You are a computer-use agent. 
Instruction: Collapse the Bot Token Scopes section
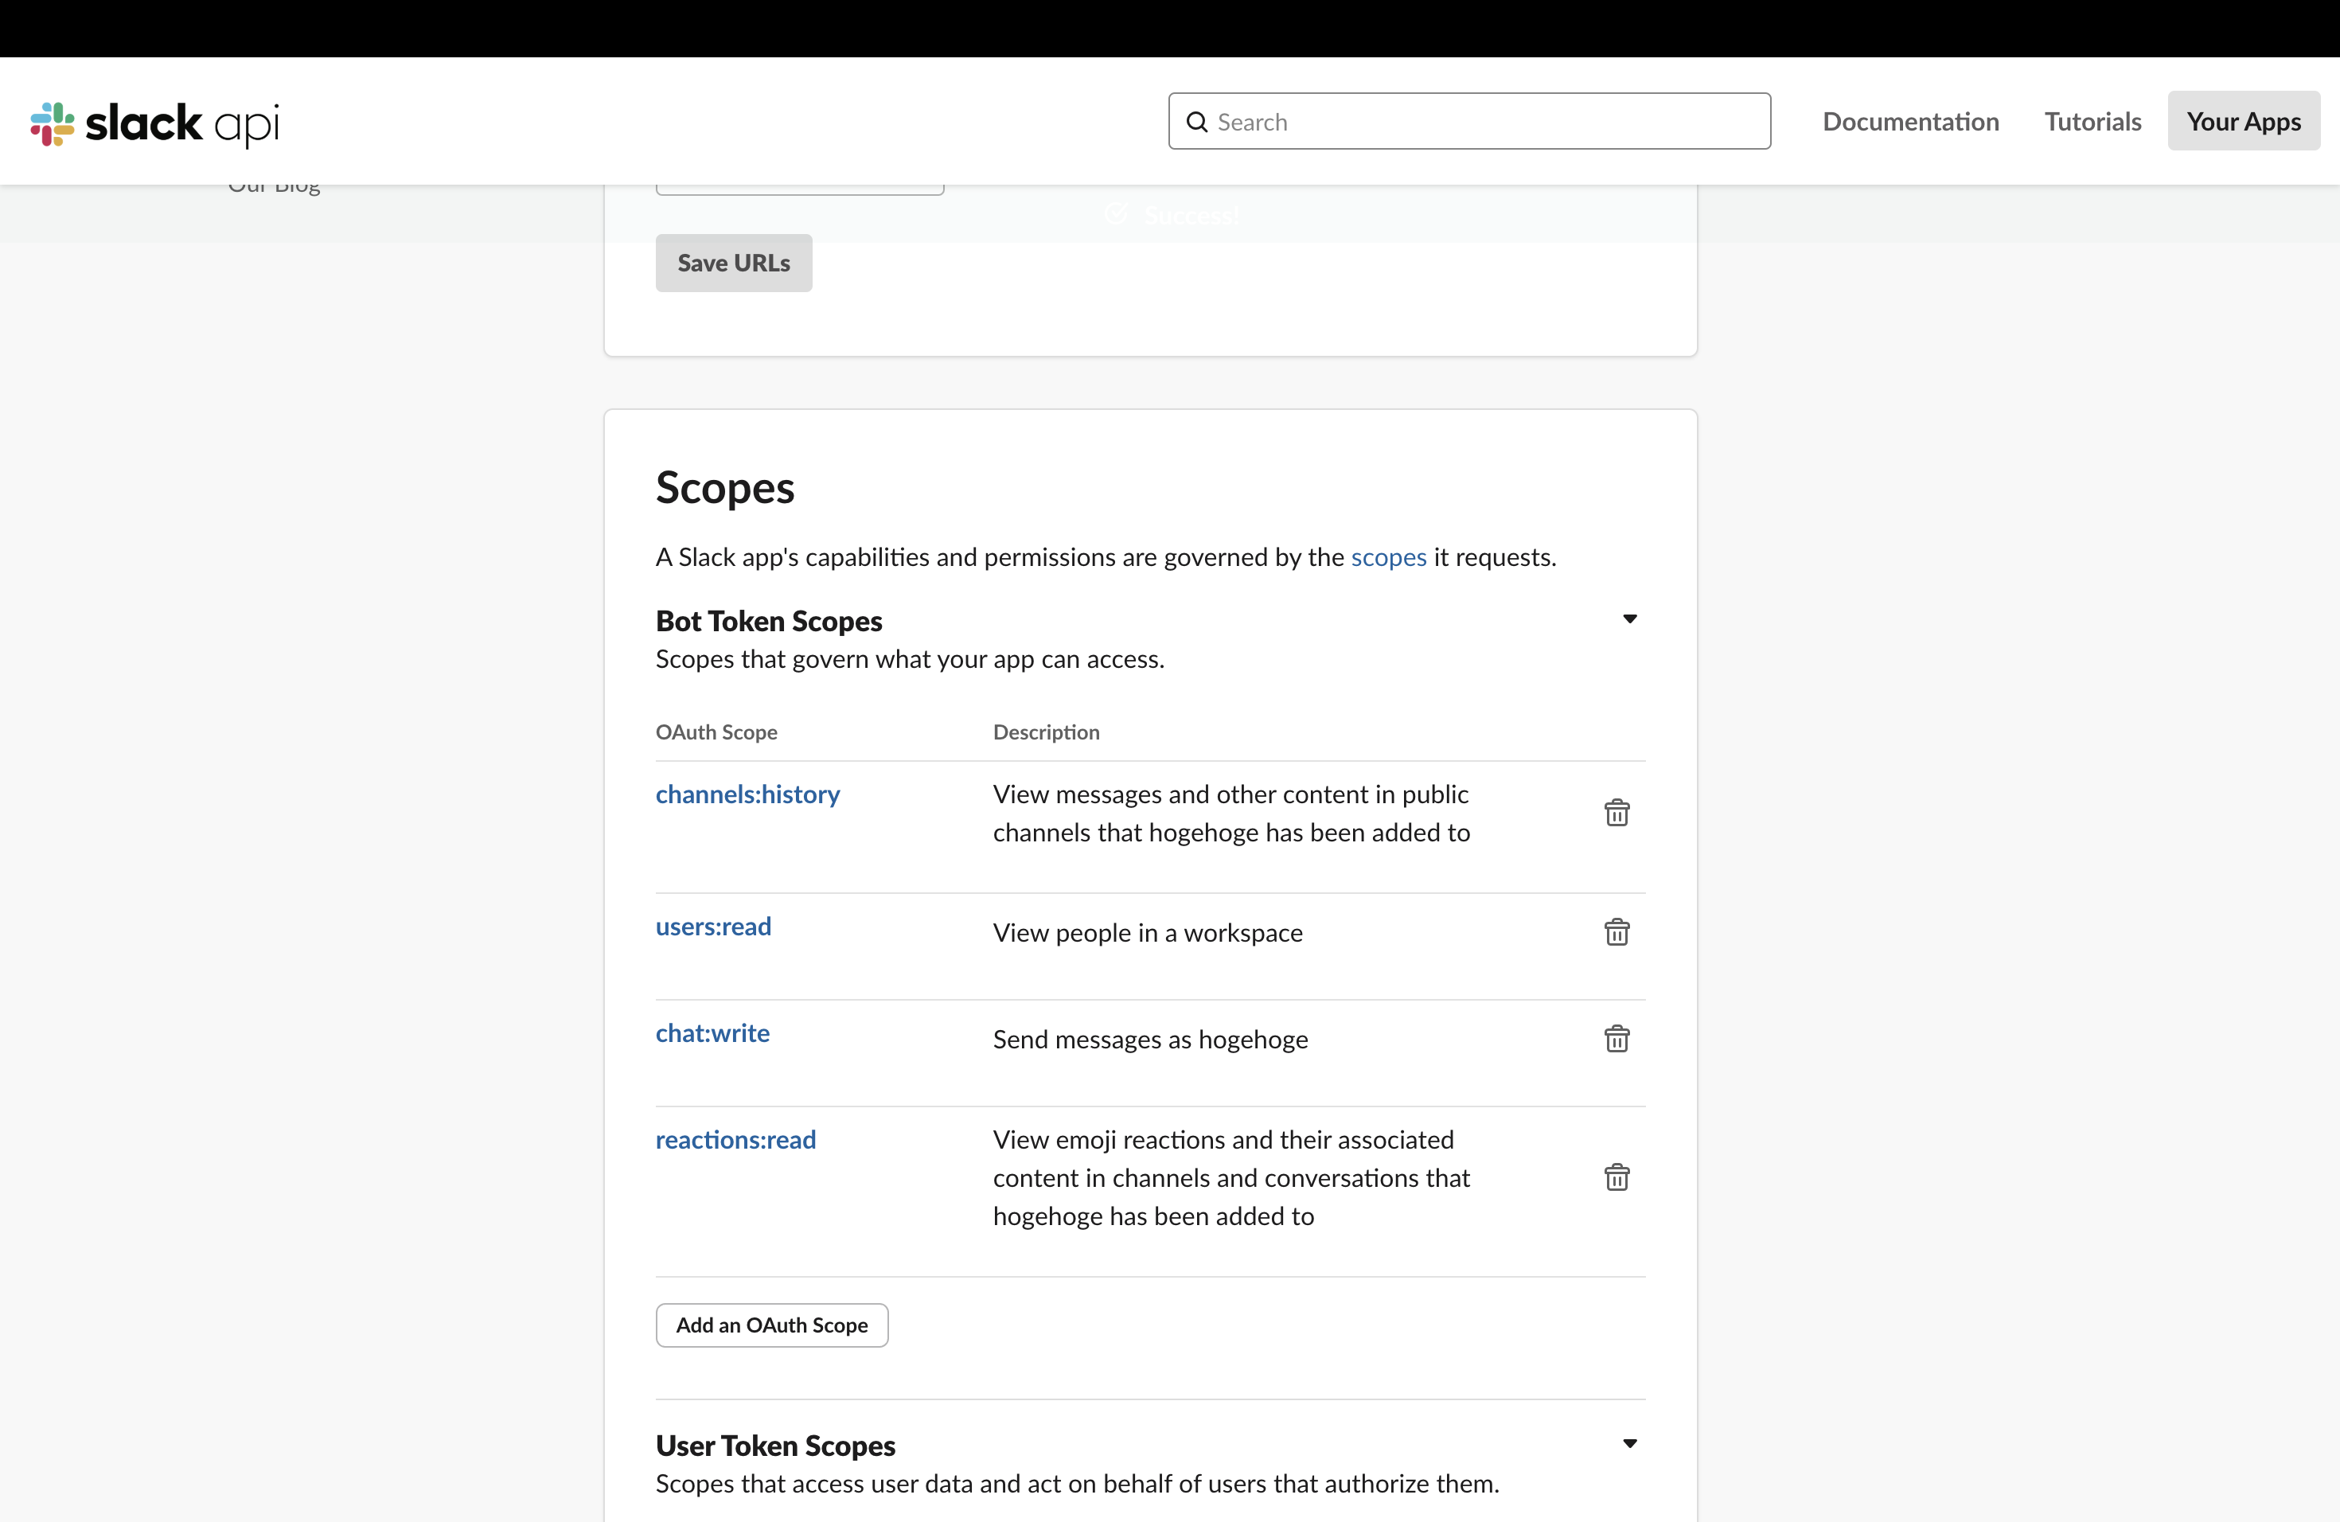[x=1629, y=619]
